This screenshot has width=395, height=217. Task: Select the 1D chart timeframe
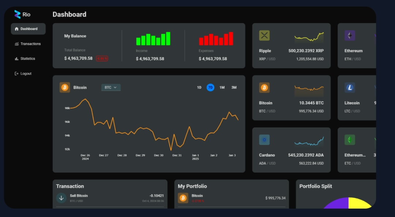click(x=199, y=87)
